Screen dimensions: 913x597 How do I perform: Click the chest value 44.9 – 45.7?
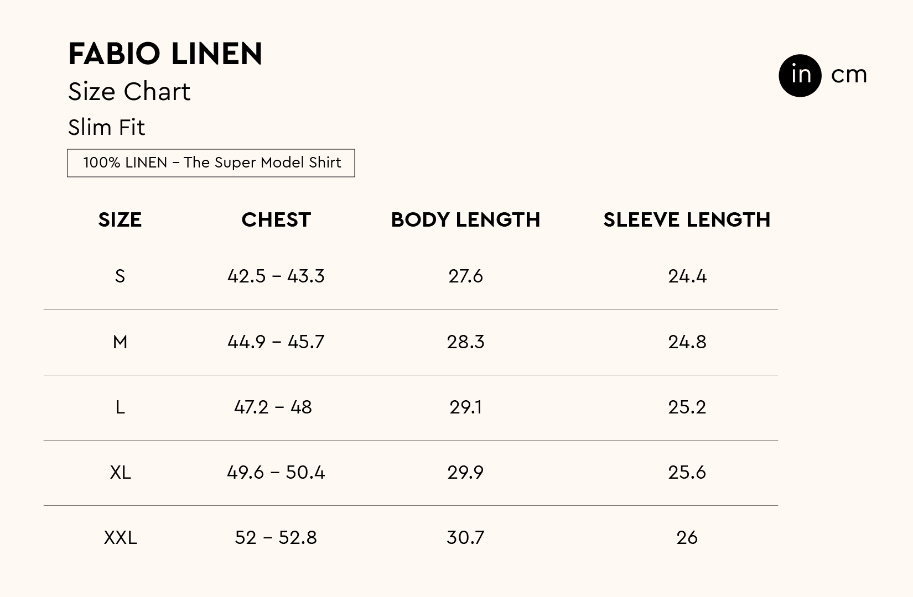click(x=276, y=342)
